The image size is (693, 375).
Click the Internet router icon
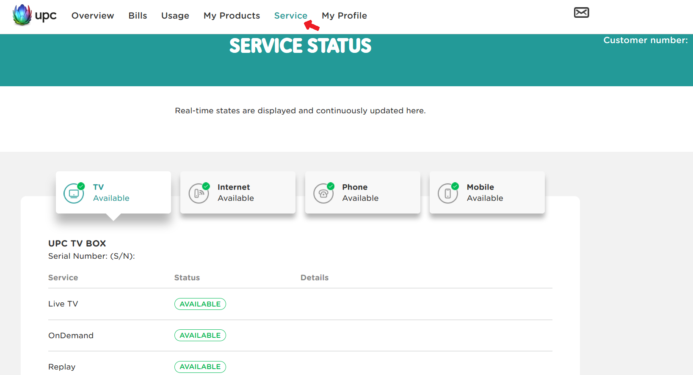point(199,193)
